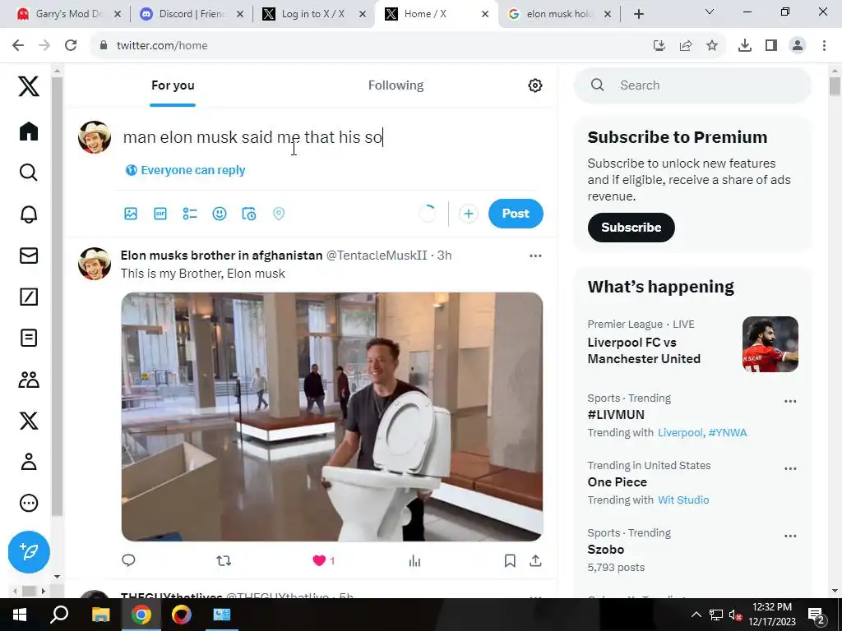Bookmark the This is my Brother tweet
The width and height of the screenshot is (842, 631).
tap(510, 560)
